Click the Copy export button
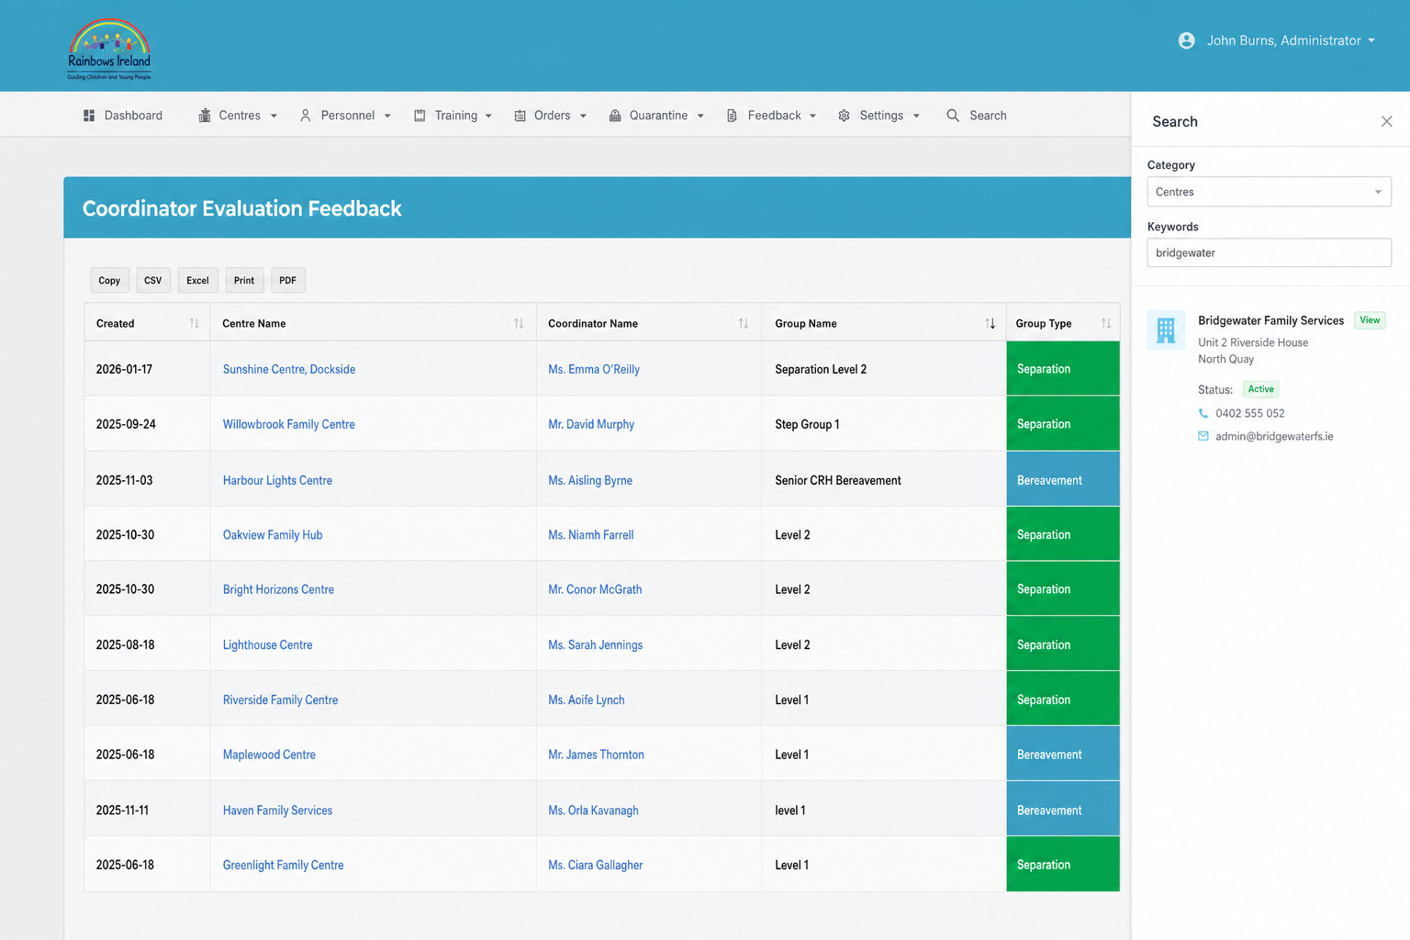Screen dimensions: 1410x940 [109, 280]
